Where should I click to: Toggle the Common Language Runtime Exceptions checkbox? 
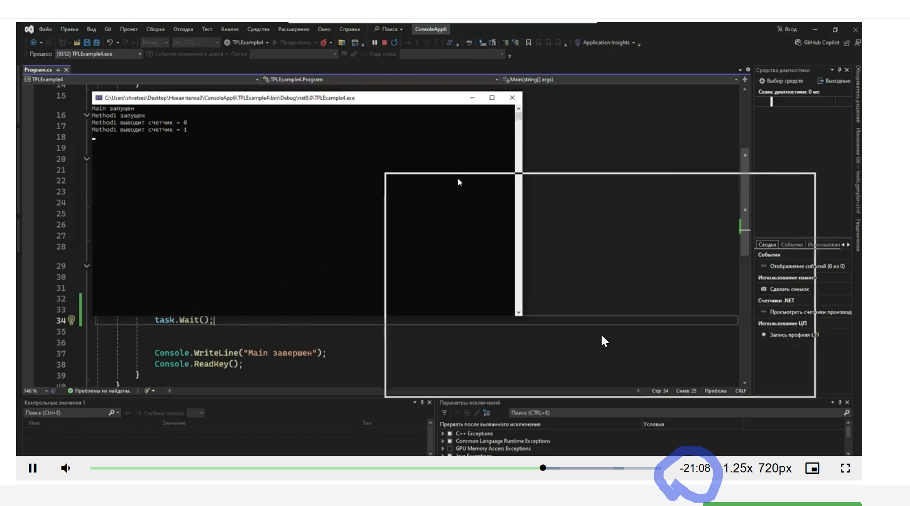pyautogui.click(x=450, y=441)
